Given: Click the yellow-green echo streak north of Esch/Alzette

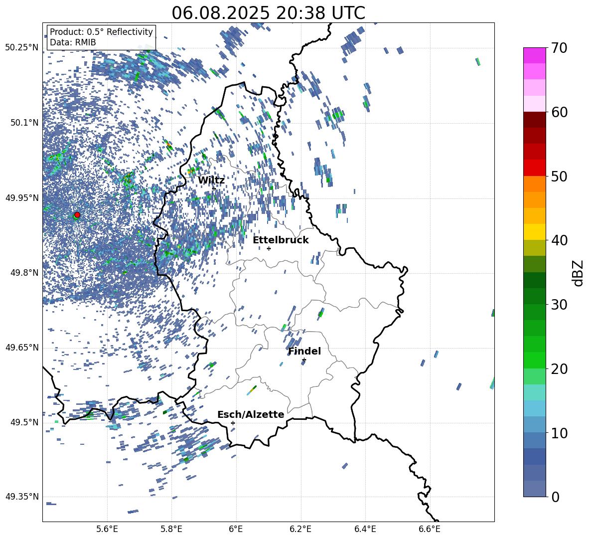Looking at the screenshot, I should [252, 390].
